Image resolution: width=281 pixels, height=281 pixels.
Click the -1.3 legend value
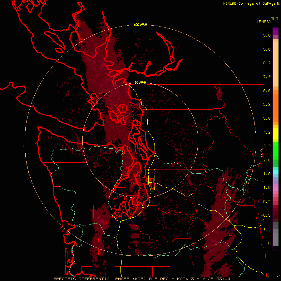tap(266, 229)
